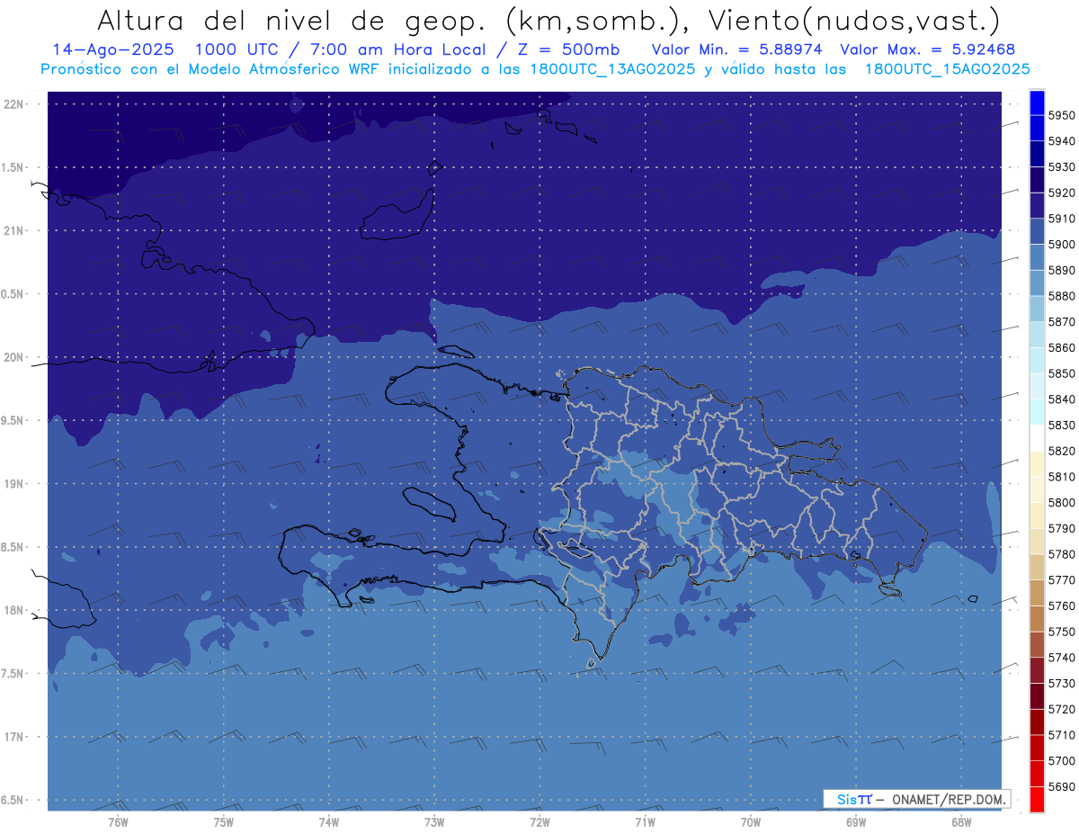Click the '73W' longitude label
The height and width of the screenshot is (834, 1079).
click(x=434, y=822)
